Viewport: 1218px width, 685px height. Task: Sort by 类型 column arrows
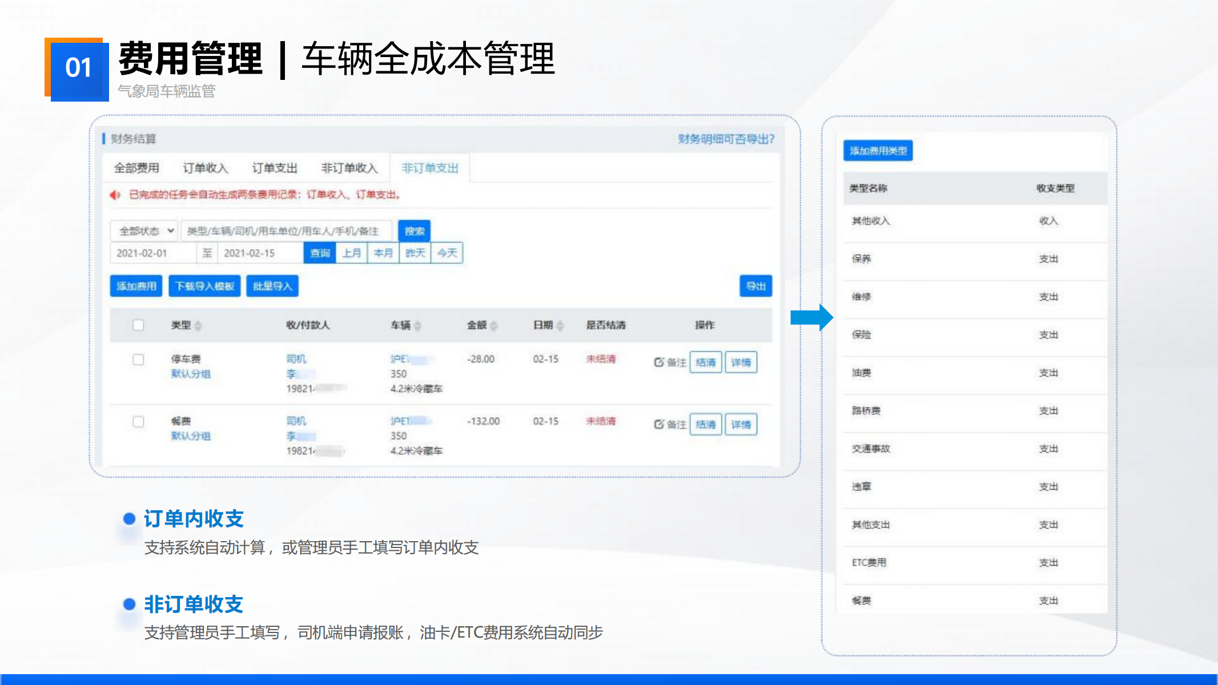point(198,325)
